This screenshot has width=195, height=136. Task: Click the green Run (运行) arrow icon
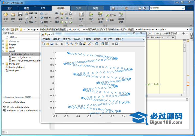[x=91, y=14]
